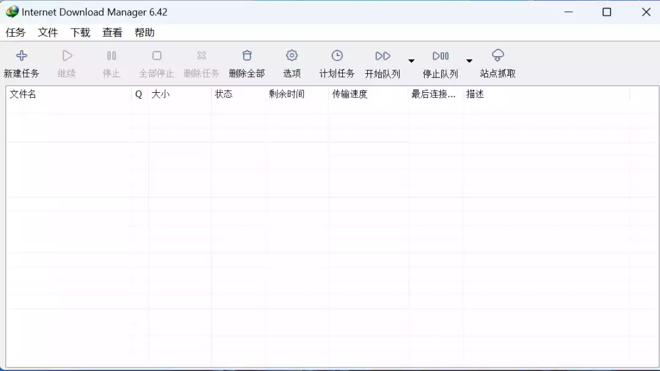Screen dimensions: 660x371
Task: Launch 站点抓取 site grabber icon
Action: click(x=498, y=56)
